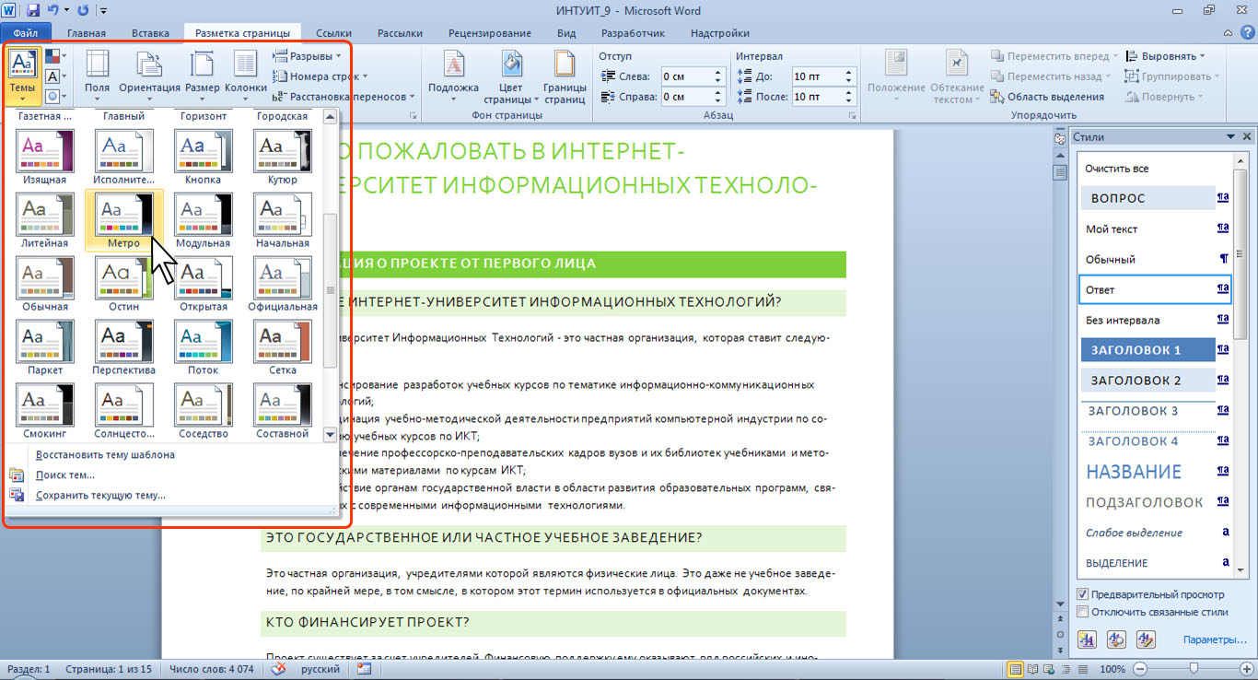The width and height of the screenshot is (1258, 680).
Task: Customize quick access toolbar dropdown arrow
Action: 102,11
